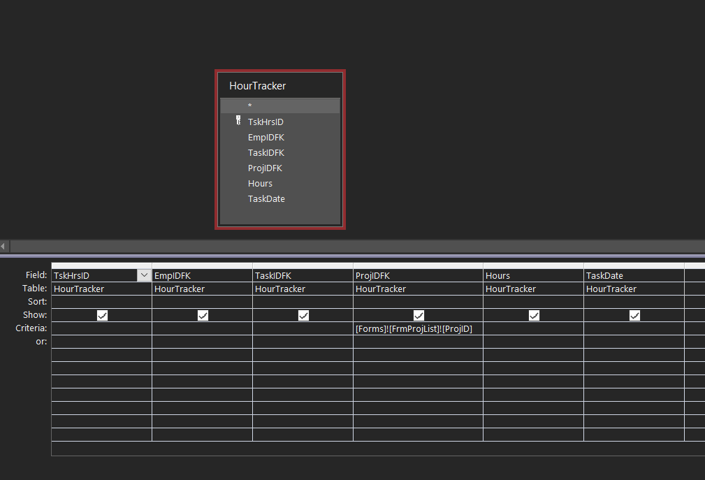Click the Criteria cell for Hours column
Viewport: 705px width, 480px height.
(x=533, y=328)
